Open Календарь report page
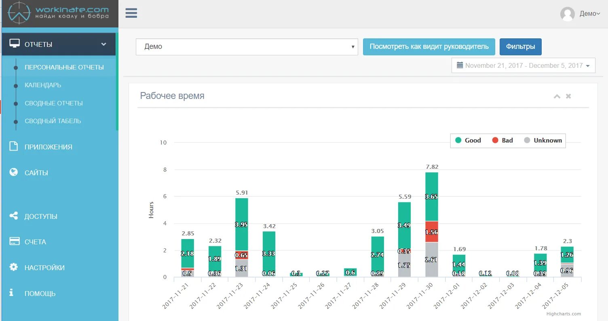This screenshot has width=608, height=321. tap(43, 85)
